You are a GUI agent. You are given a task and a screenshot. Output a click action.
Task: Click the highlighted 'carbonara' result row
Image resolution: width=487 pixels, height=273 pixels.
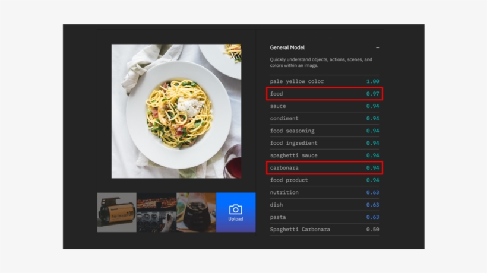point(324,168)
